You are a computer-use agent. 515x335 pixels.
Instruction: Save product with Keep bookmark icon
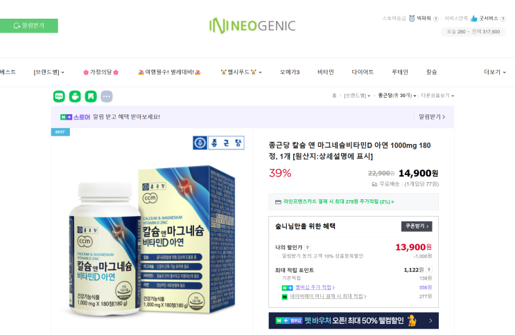click(91, 96)
